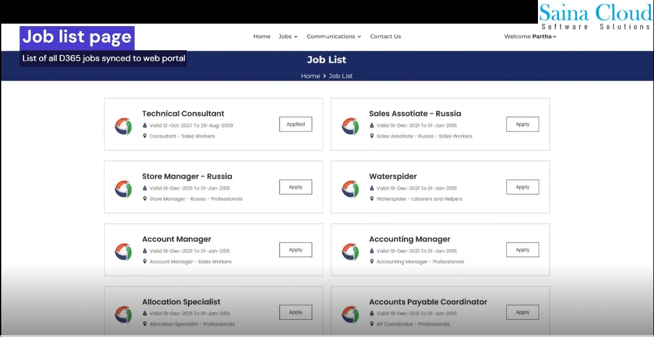The height and width of the screenshot is (337, 654).
Task: Open the Account Manager job title
Action: point(176,240)
